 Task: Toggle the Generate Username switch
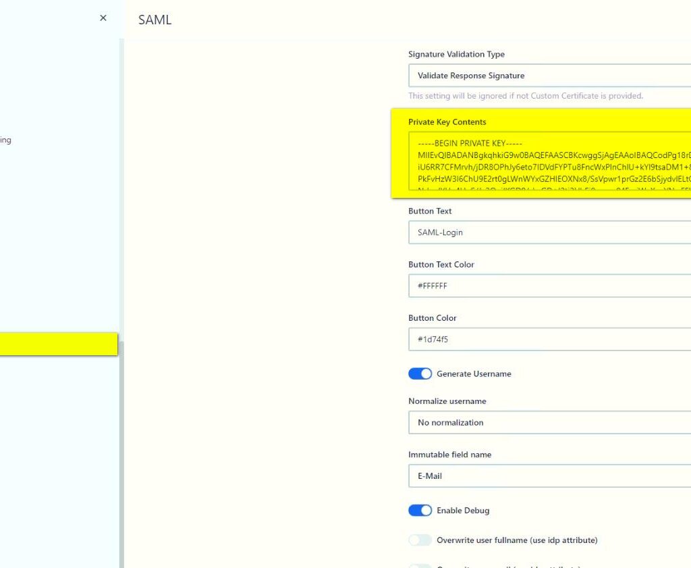click(x=420, y=373)
